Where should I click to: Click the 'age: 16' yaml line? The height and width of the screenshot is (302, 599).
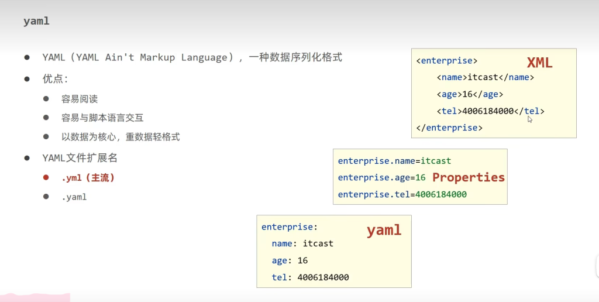pos(290,260)
